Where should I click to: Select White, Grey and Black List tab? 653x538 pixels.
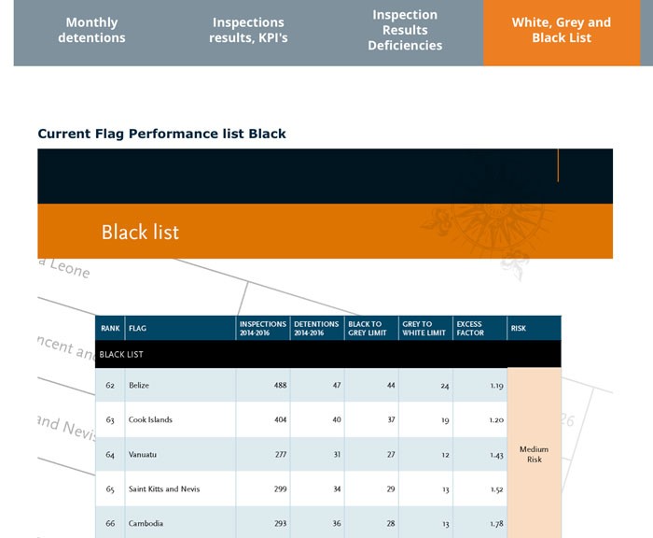[562, 30]
